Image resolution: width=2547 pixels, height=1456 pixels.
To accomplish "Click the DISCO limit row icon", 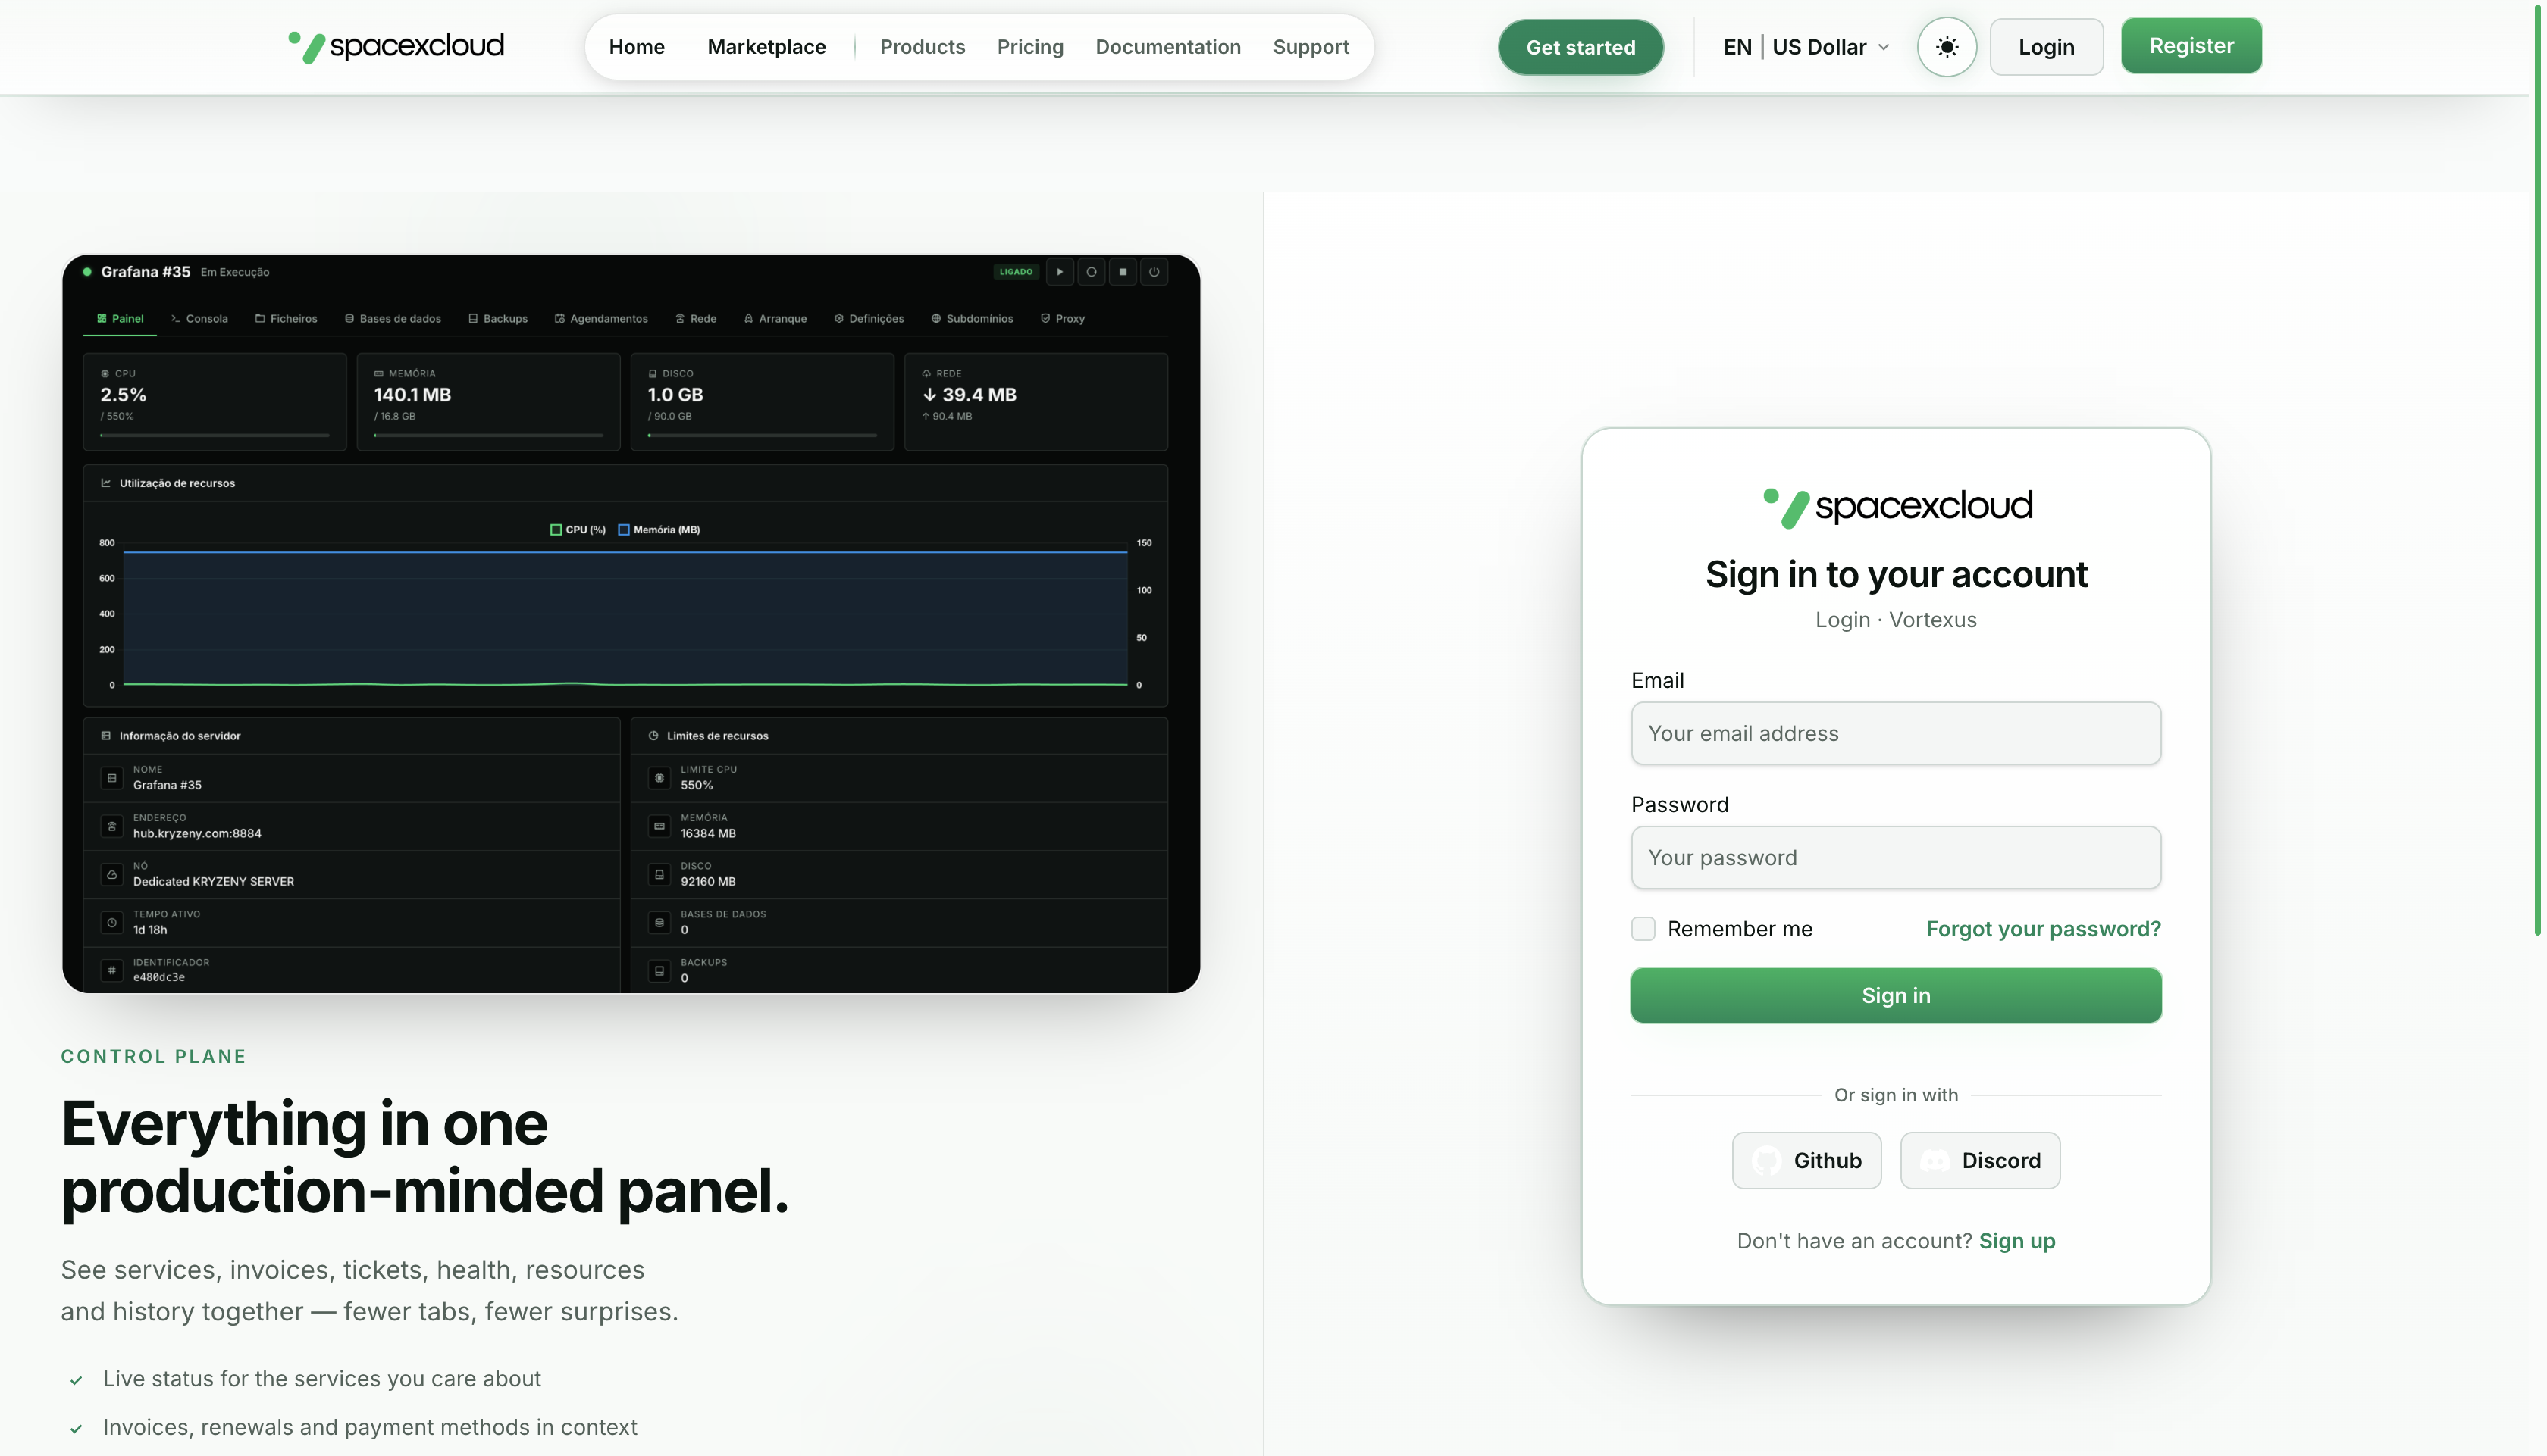I will point(659,874).
